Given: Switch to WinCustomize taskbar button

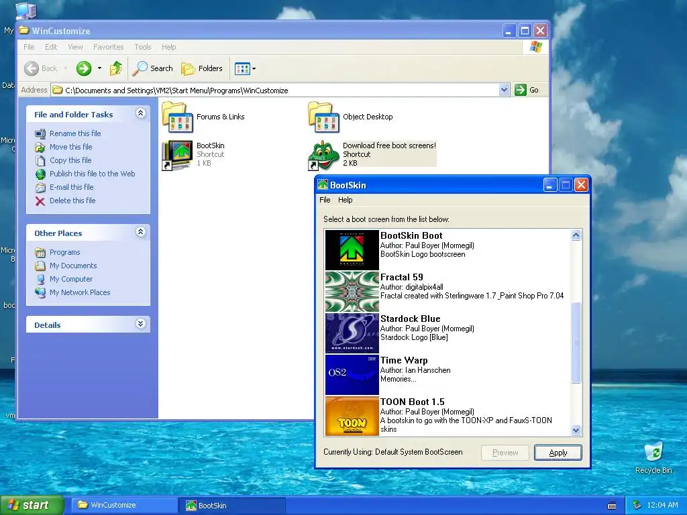Looking at the screenshot, I should [x=124, y=506].
